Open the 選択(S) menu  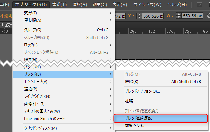pyautogui.click(x=80, y=5)
